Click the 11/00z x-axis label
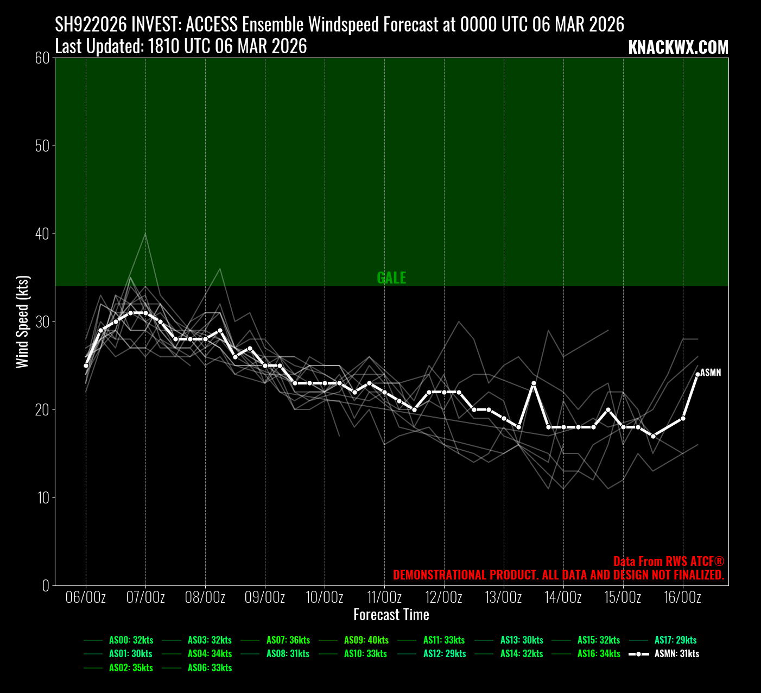Screen dimensions: 761x693 (384, 597)
